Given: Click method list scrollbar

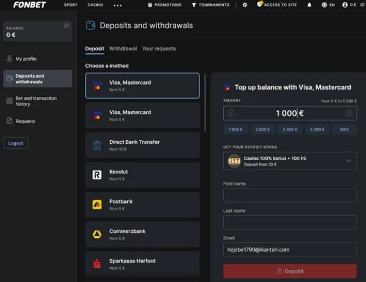Looking at the screenshot, I should coord(205,103).
